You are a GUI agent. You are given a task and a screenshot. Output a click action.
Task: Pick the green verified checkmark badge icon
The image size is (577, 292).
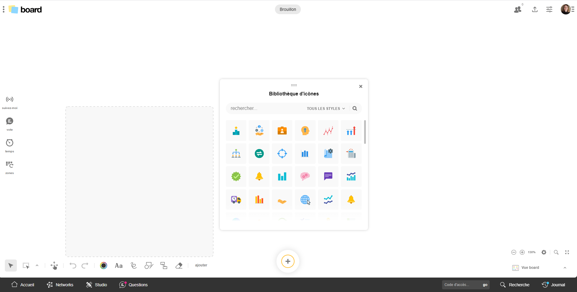(236, 176)
